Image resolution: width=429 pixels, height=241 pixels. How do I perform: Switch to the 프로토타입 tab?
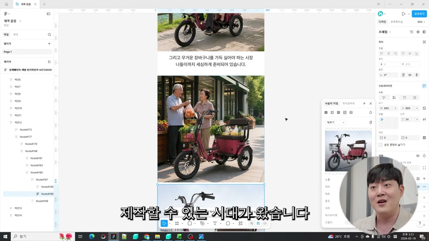click(397, 22)
